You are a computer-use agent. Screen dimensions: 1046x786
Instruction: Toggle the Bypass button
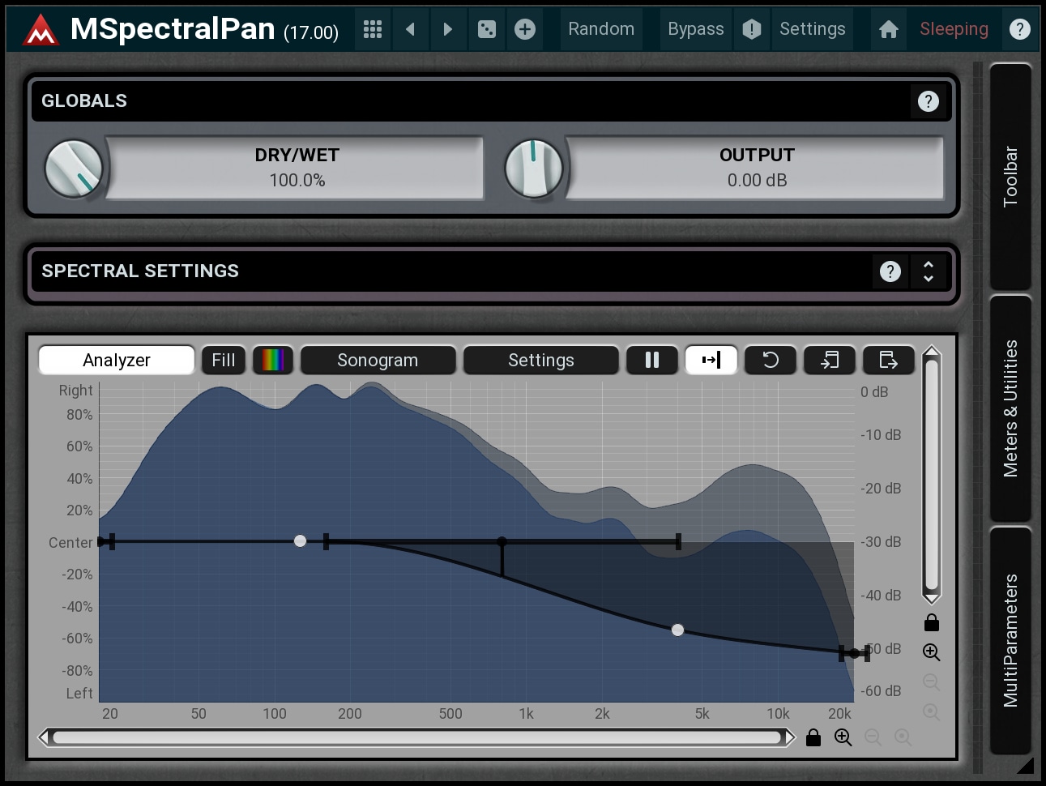tap(695, 29)
